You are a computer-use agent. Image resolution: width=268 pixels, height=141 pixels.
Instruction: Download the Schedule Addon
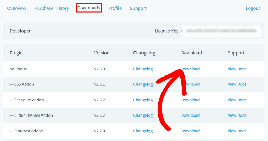pos(191,100)
